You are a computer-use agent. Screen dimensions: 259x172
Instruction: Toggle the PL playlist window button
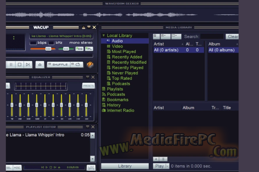point(89,49)
